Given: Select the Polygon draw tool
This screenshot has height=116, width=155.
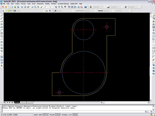Looking at the screenshot, I should coord(2,24).
